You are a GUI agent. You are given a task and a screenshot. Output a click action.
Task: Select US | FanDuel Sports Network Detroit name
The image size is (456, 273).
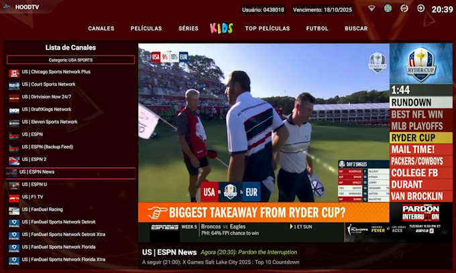pos(58,222)
